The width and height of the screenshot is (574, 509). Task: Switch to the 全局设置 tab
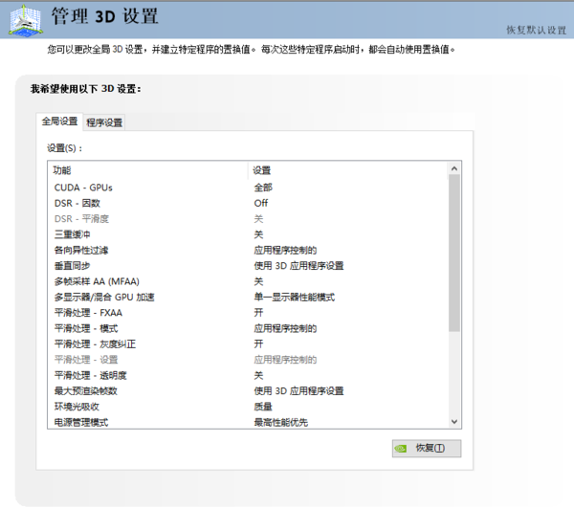[x=59, y=122]
